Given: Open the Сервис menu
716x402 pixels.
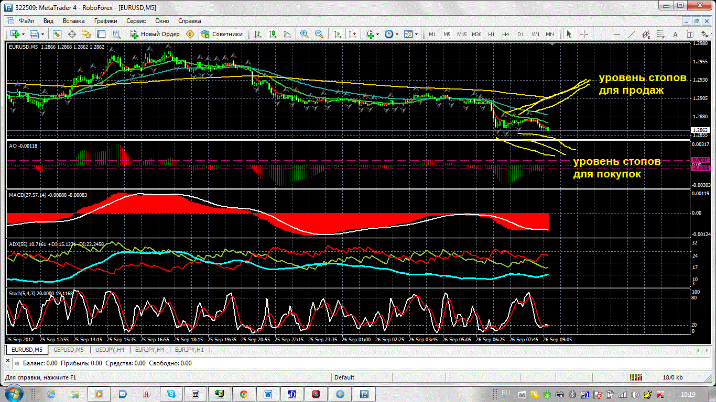Looking at the screenshot, I should 136,21.
